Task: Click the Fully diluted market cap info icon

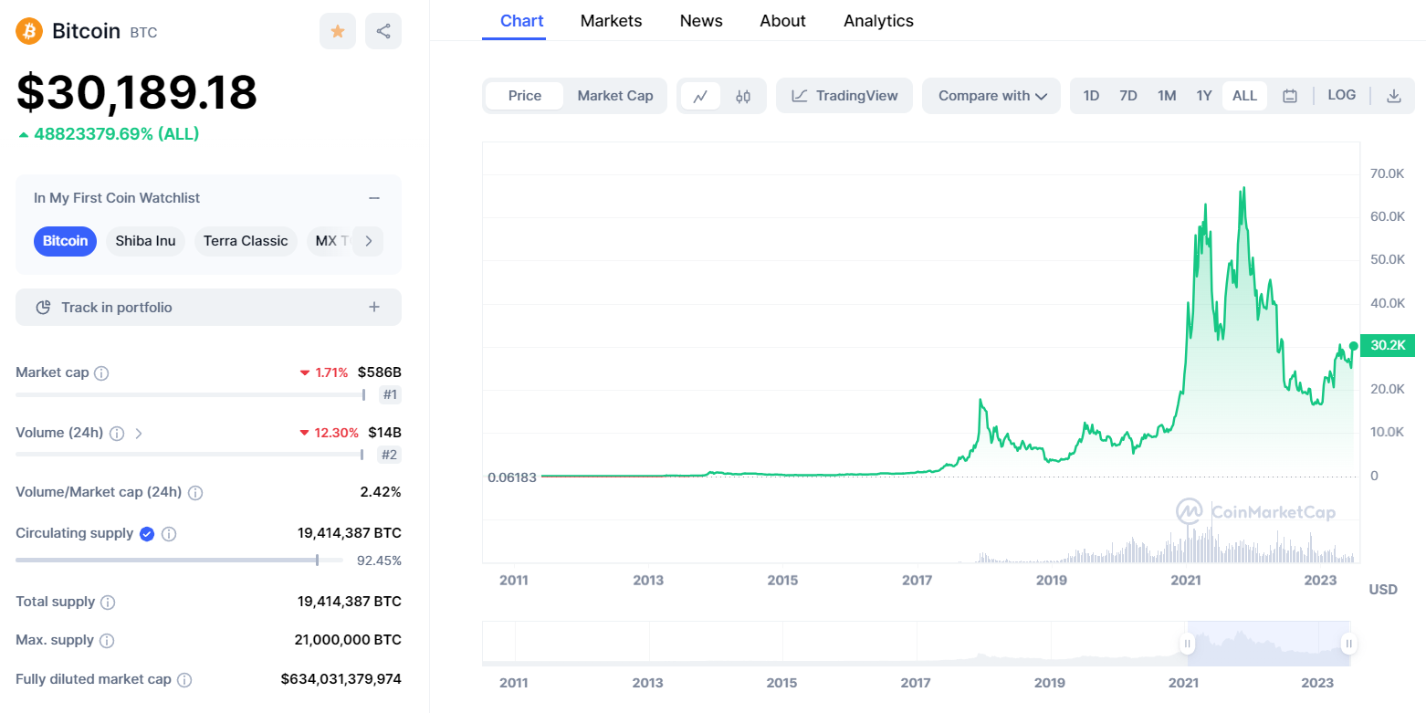Action: tap(184, 680)
